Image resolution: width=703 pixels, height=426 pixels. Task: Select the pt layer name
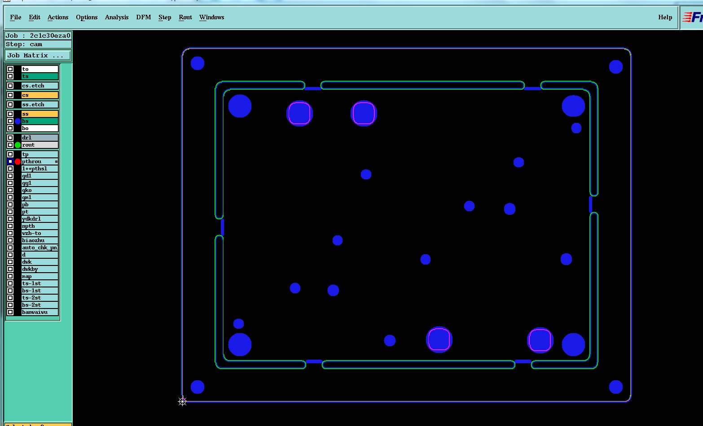click(x=40, y=212)
